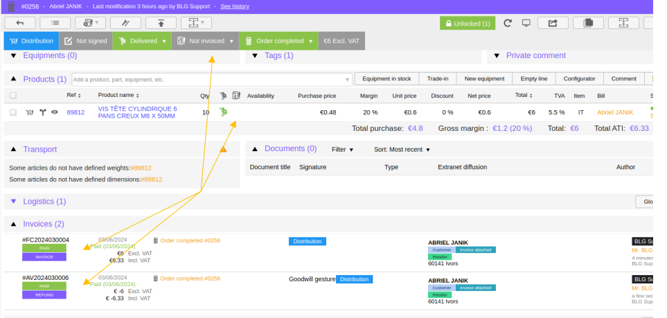The height and width of the screenshot is (318, 667).
Task: Click the green delivered trolley icon in row 89812
Action: click(x=223, y=112)
